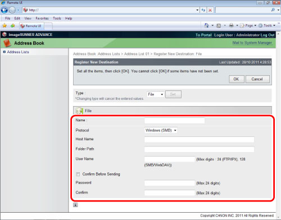
Task: Open the Tools toolbar gear menu
Action: [x=267, y=25]
